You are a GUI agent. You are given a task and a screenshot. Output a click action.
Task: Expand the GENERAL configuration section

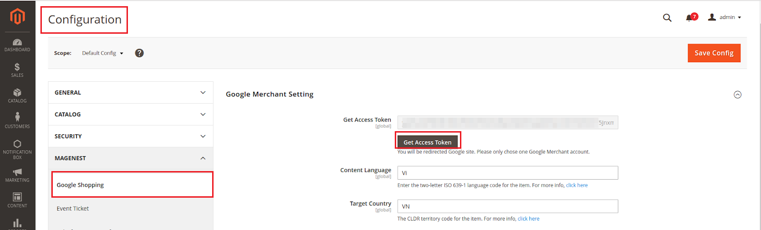click(x=131, y=93)
